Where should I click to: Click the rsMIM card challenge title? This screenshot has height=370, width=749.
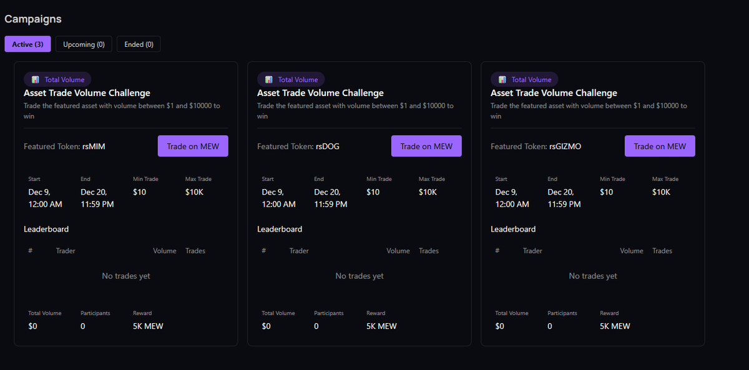click(87, 93)
